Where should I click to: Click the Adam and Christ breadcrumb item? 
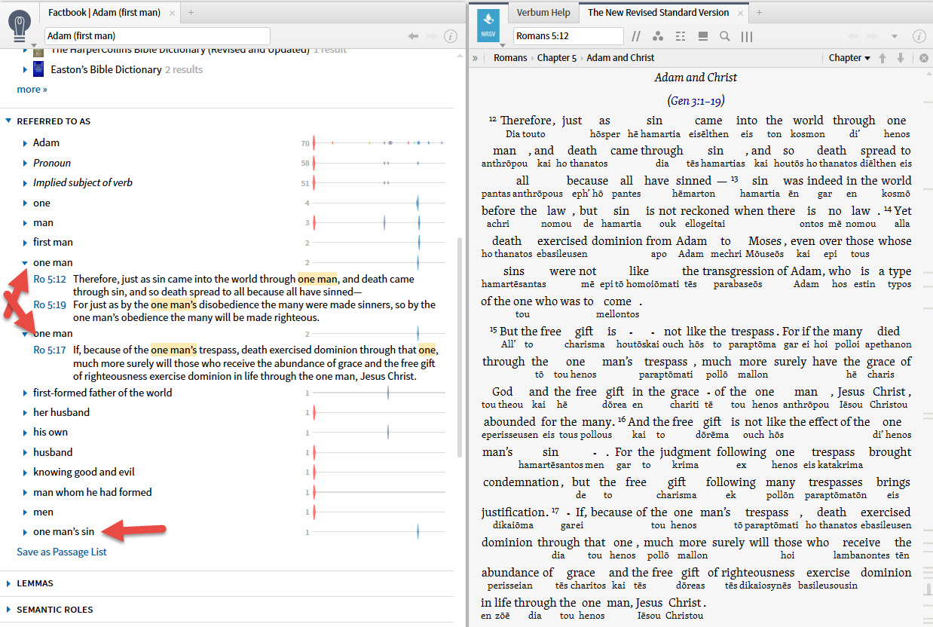pyautogui.click(x=620, y=58)
